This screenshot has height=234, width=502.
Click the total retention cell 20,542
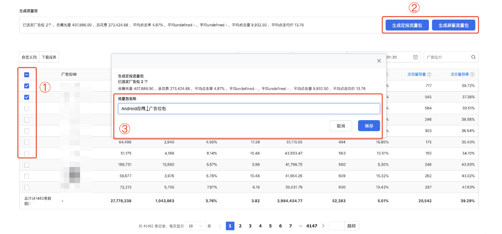[425, 201]
